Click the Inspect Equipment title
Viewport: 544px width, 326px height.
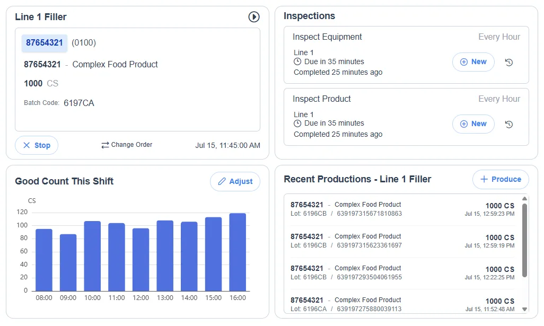pos(327,37)
